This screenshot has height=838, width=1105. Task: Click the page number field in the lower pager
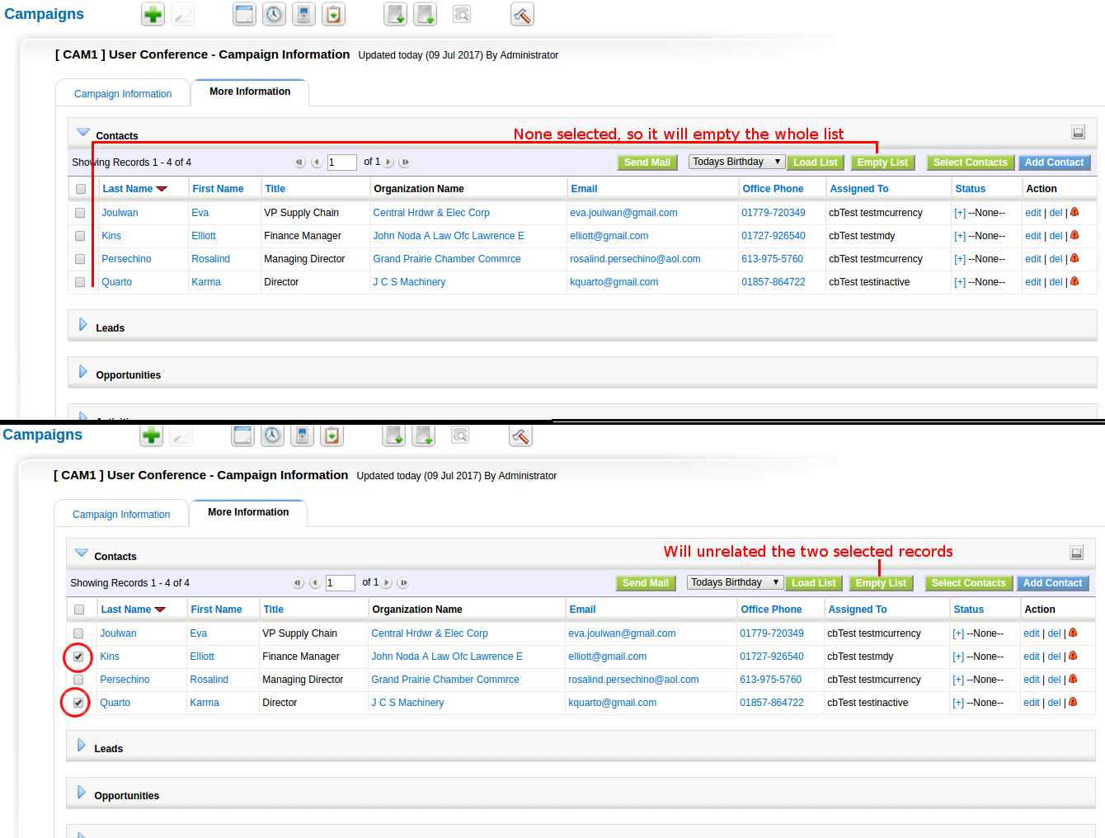tap(340, 583)
